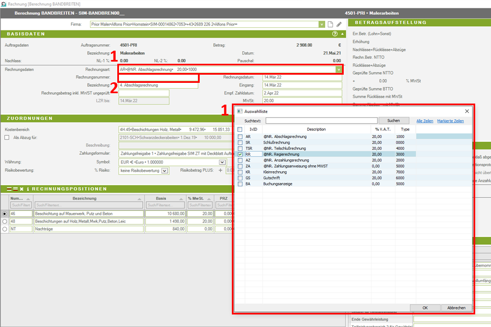Uncheck the RR Regierechnung checkbox
This screenshot has height=327, width=491.
(x=240, y=154)
